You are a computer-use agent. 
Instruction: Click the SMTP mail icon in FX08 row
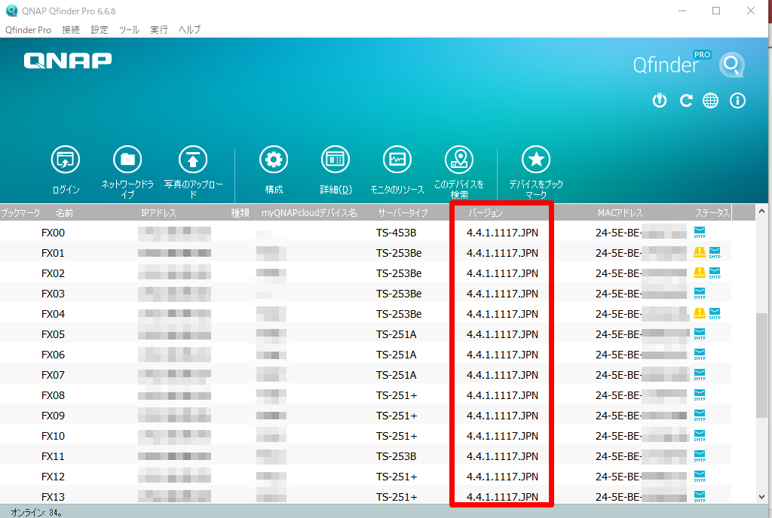tap(700, 395)
